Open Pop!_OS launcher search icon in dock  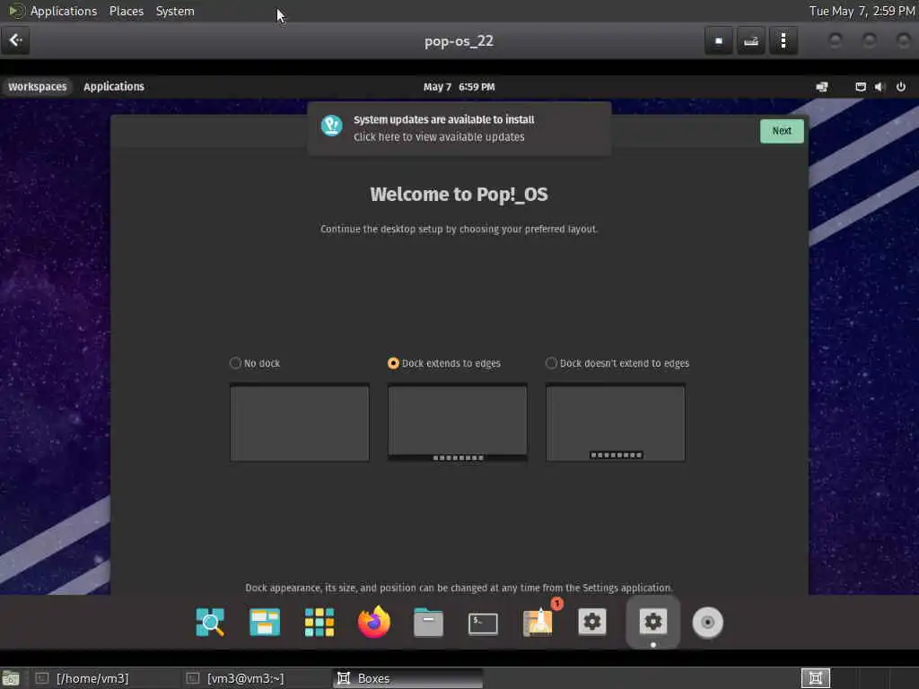[210, 623]
